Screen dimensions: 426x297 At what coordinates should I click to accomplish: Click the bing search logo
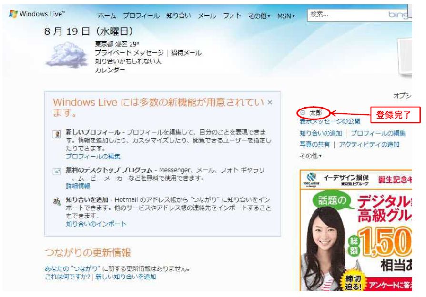(398, 15)
